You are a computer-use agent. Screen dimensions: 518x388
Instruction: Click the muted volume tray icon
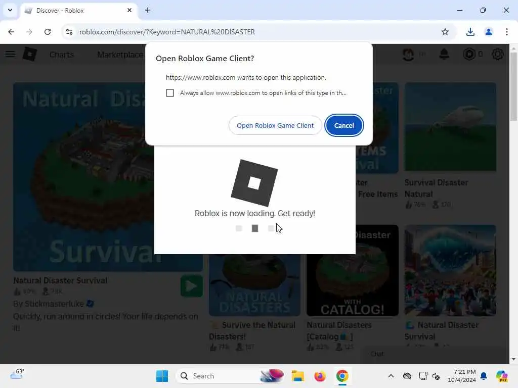pyautogui.click(x=436, y=376)
